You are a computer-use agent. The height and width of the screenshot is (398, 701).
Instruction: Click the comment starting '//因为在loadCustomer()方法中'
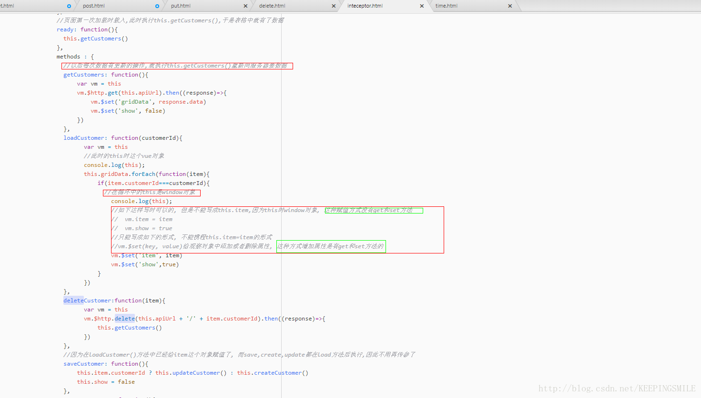click(239, 355)
